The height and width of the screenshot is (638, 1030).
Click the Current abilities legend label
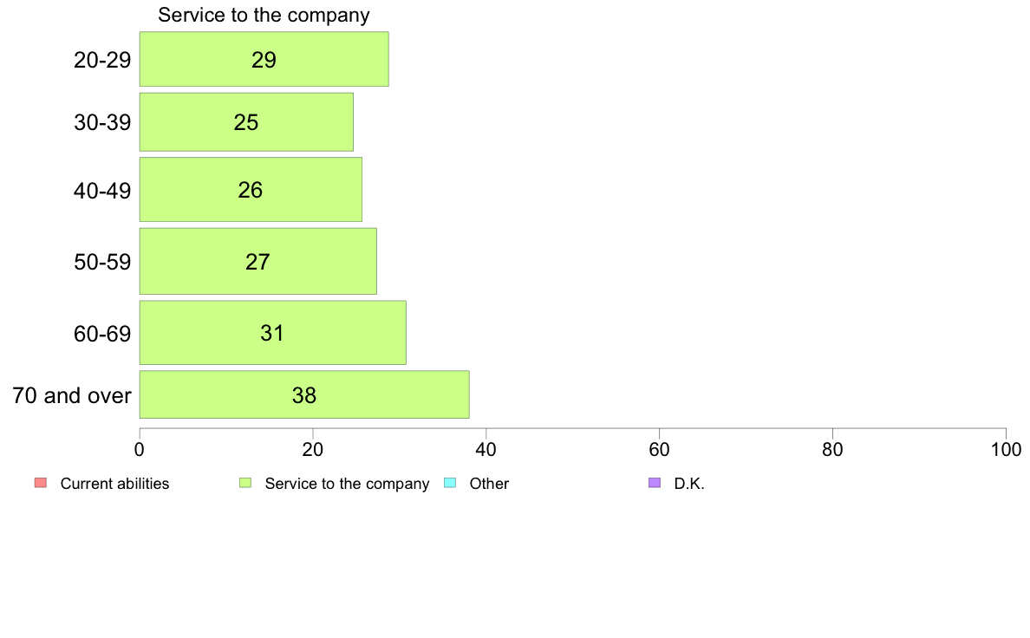[115, 484]
